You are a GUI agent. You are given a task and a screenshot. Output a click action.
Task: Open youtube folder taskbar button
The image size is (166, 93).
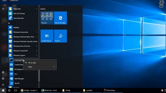click(x=92, y=90)
